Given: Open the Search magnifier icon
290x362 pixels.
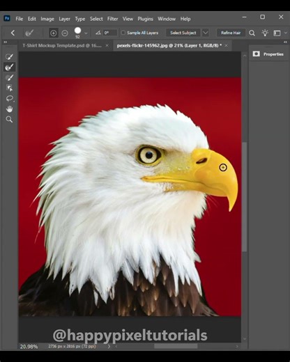Looking at the screenshot, I should pyautogui.click(x=252, y=33).
